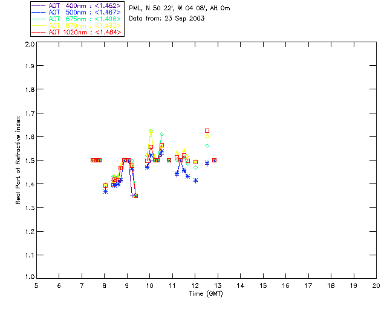Click the Time (GMT) axis title

206,294
